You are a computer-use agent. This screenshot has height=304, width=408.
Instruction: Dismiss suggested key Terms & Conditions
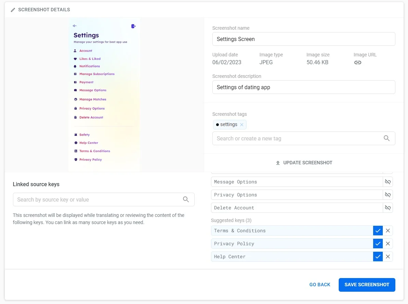pyautogui.click(x=388, y=231)
